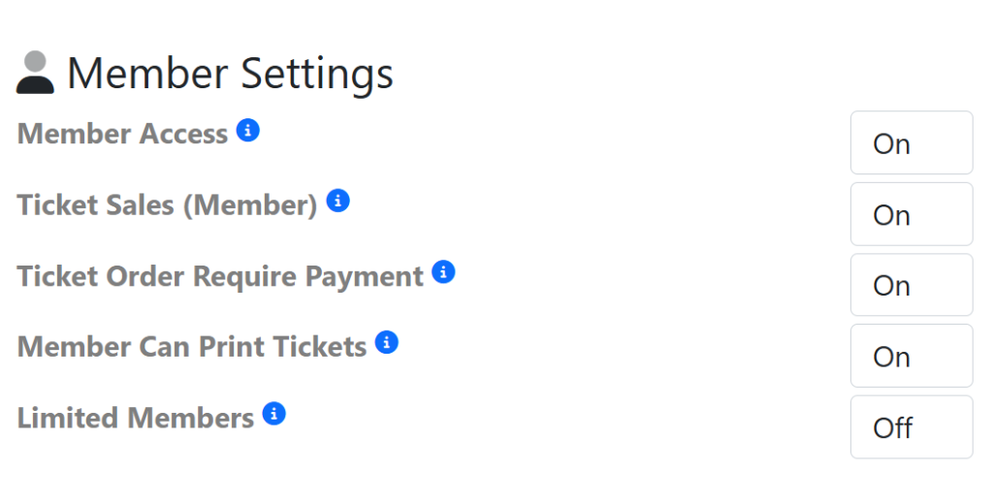Click the Member Access info icon

tap(248, 130)
